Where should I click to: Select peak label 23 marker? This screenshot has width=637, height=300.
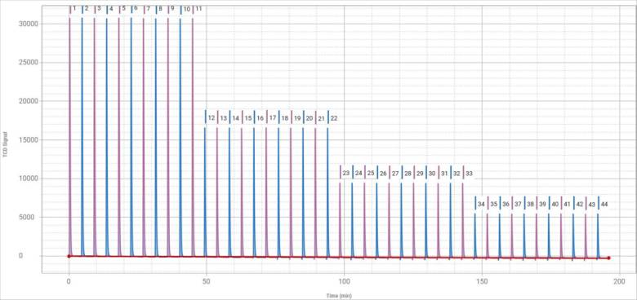[345, 173]
